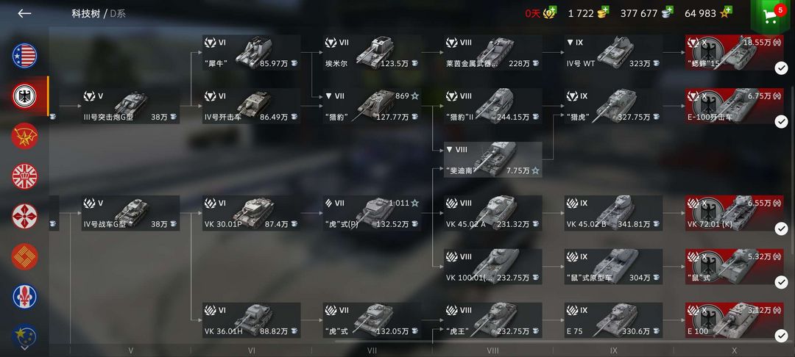The height and width of the screenshot is (357, 795).
Task: Open the IV号 WT tier IX tank card
Action: 613,53
